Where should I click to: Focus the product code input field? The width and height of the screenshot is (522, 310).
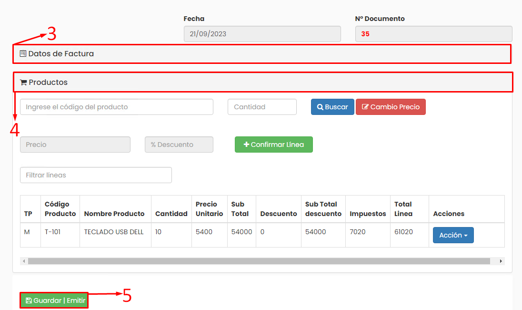pyautogui.click(x=117, y=107)
